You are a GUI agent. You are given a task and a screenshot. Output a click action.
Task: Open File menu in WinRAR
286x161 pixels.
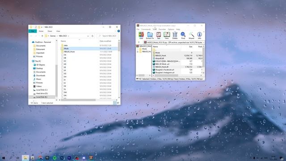click(x=138, y=29)
